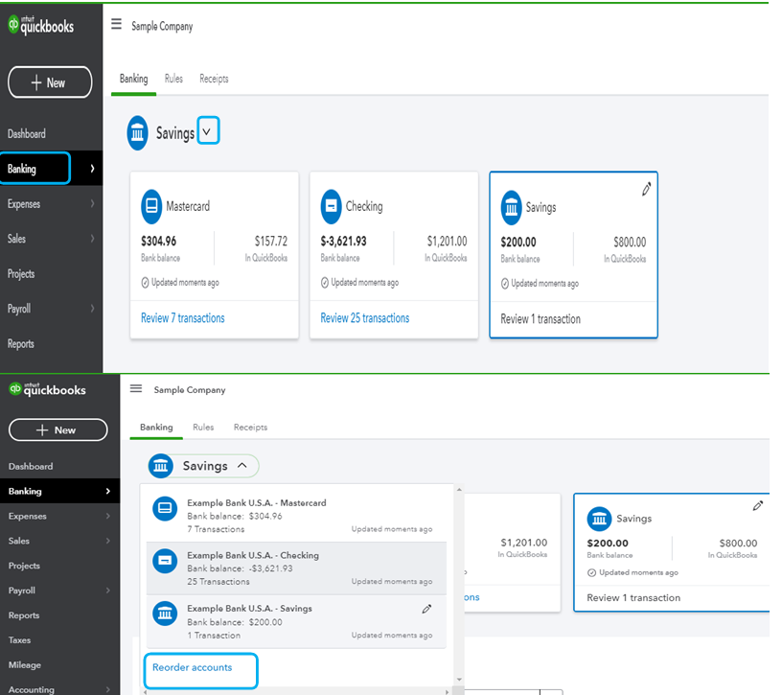The image size is (782, 695).
Task: Click the dropdown list's scrollbar down arrow
Action: [459, 680]
